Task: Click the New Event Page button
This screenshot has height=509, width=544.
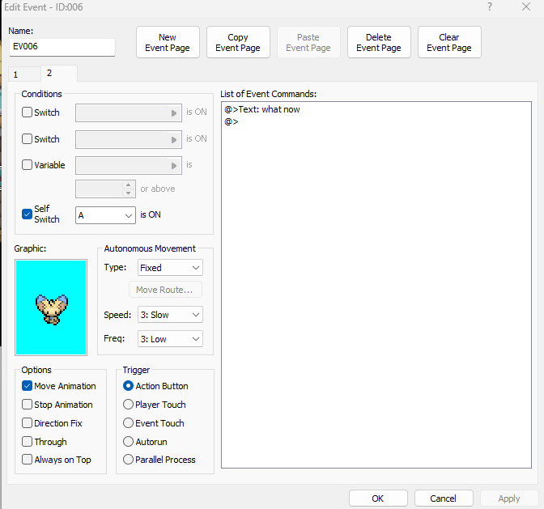Action: (168, 43)
